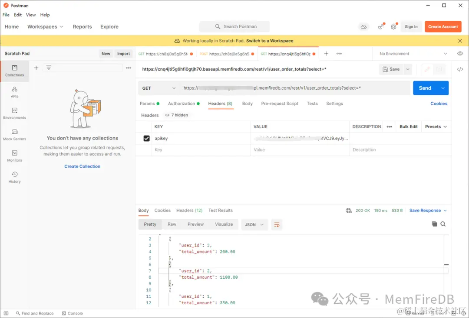Close the Scratch Pad yellow banner

(x=460, y=41)
